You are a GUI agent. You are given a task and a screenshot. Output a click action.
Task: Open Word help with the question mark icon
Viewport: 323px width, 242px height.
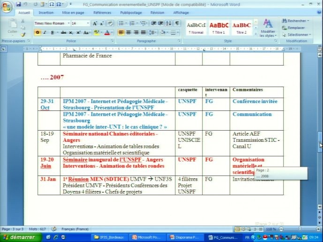(x=319, y=13)
